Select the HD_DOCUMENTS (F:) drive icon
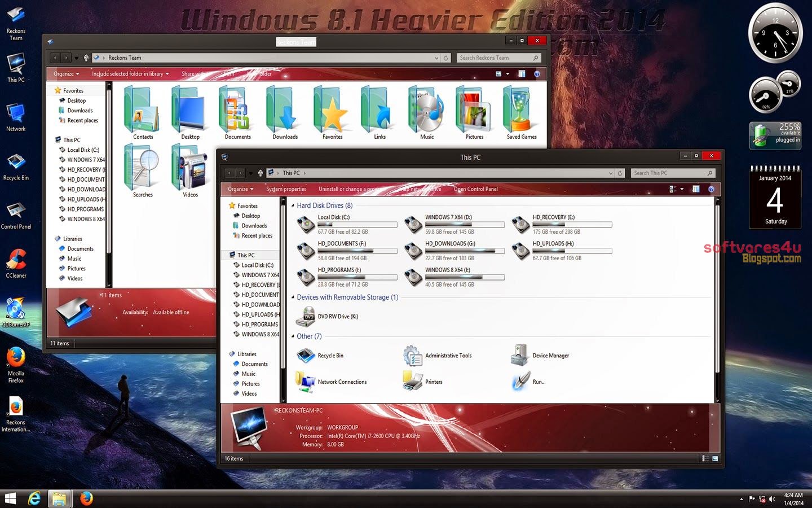The height and width of the screenshot is (508, 812). pyautogui.click(x=306, y=251)
